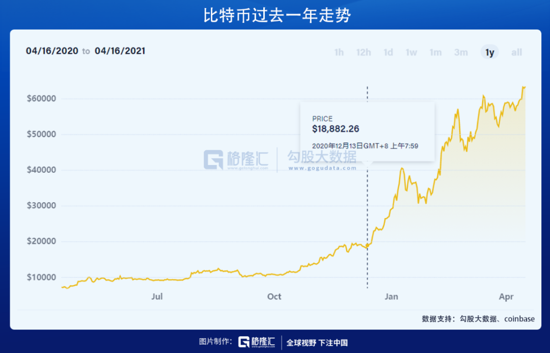Screen dimensions: 550x353
Task: Click the footer slogan 全球视野 下注中国
Action: point(317,343)
